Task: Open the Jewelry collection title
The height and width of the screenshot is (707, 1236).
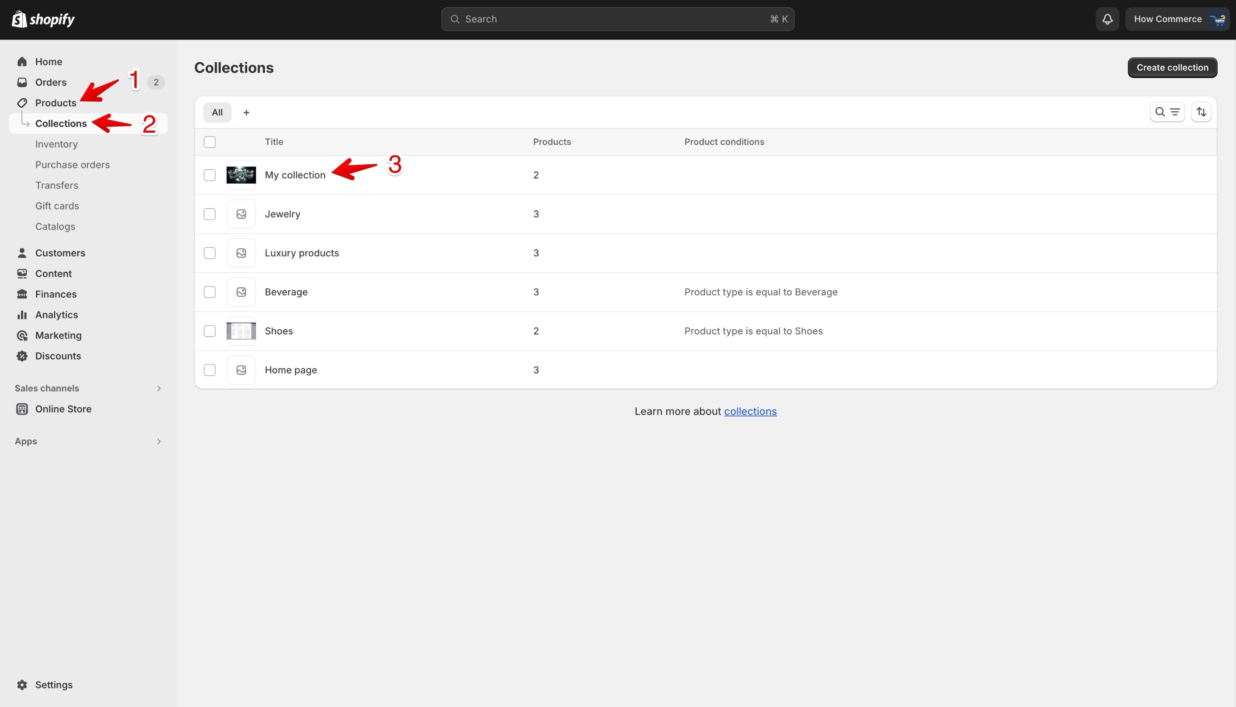Action: tap(282, 214)
